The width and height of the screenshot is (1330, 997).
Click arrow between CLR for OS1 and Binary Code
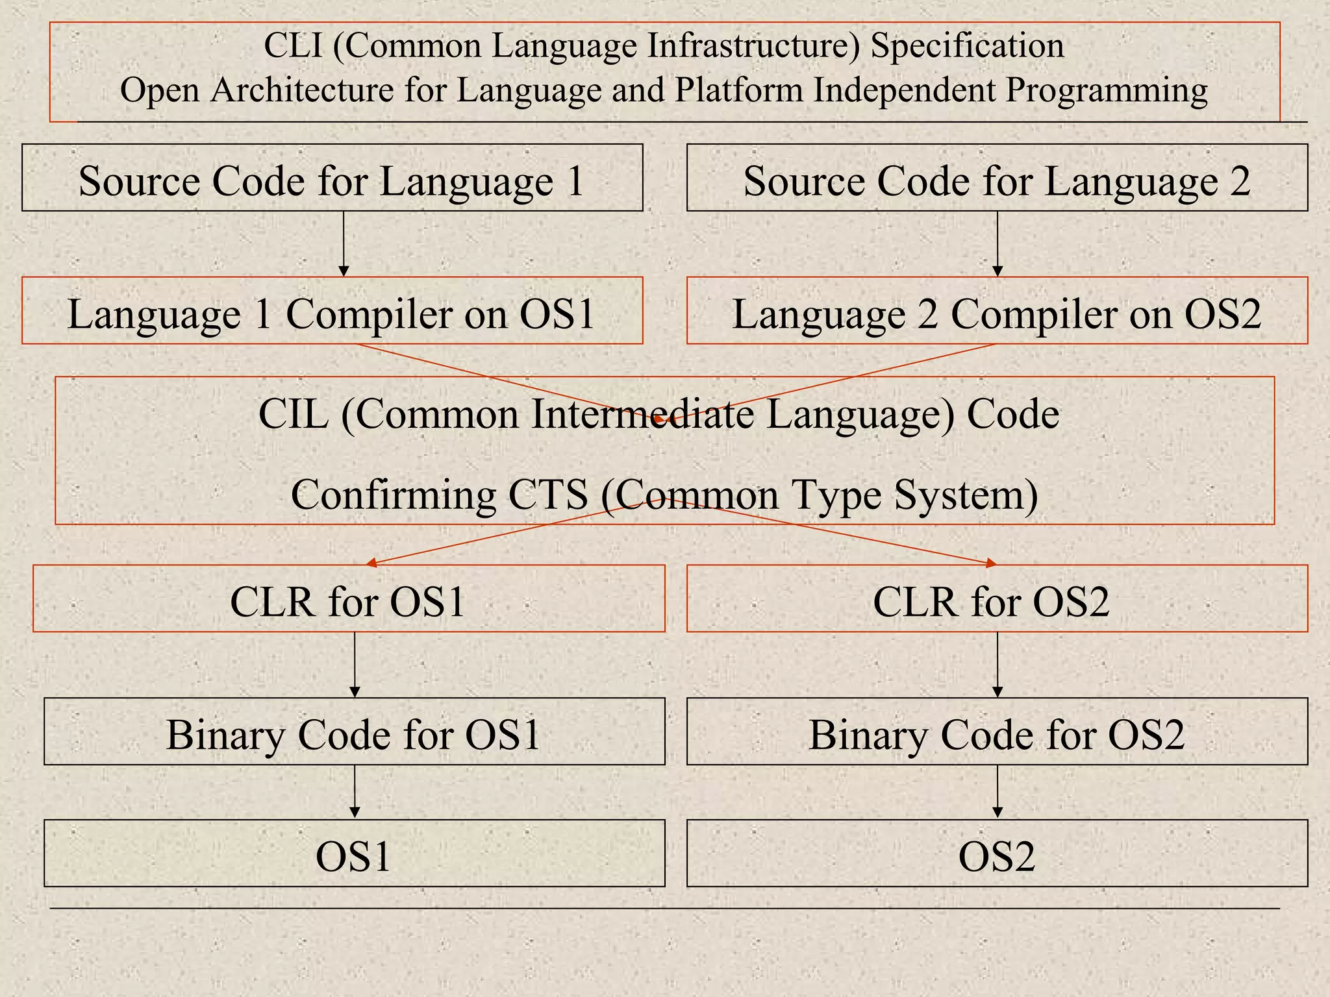click(355, 663)
